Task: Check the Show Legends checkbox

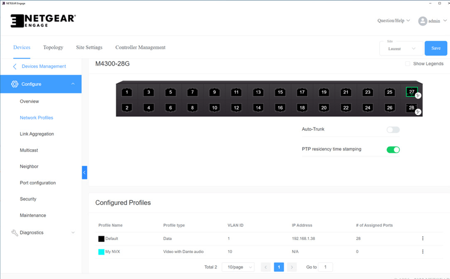Action: click(x=408, y=63)
